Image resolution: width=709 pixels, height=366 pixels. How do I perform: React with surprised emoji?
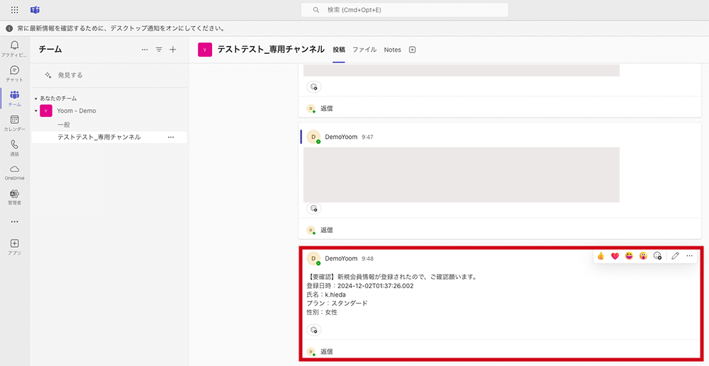[x=643, y=256]
